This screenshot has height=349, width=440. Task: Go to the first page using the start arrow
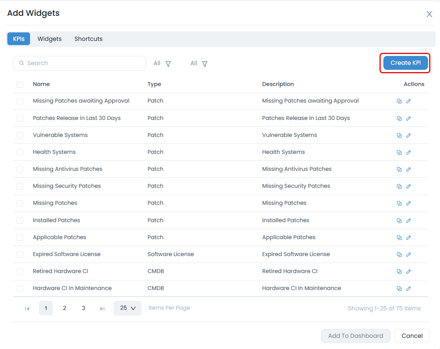pos(27,308)
